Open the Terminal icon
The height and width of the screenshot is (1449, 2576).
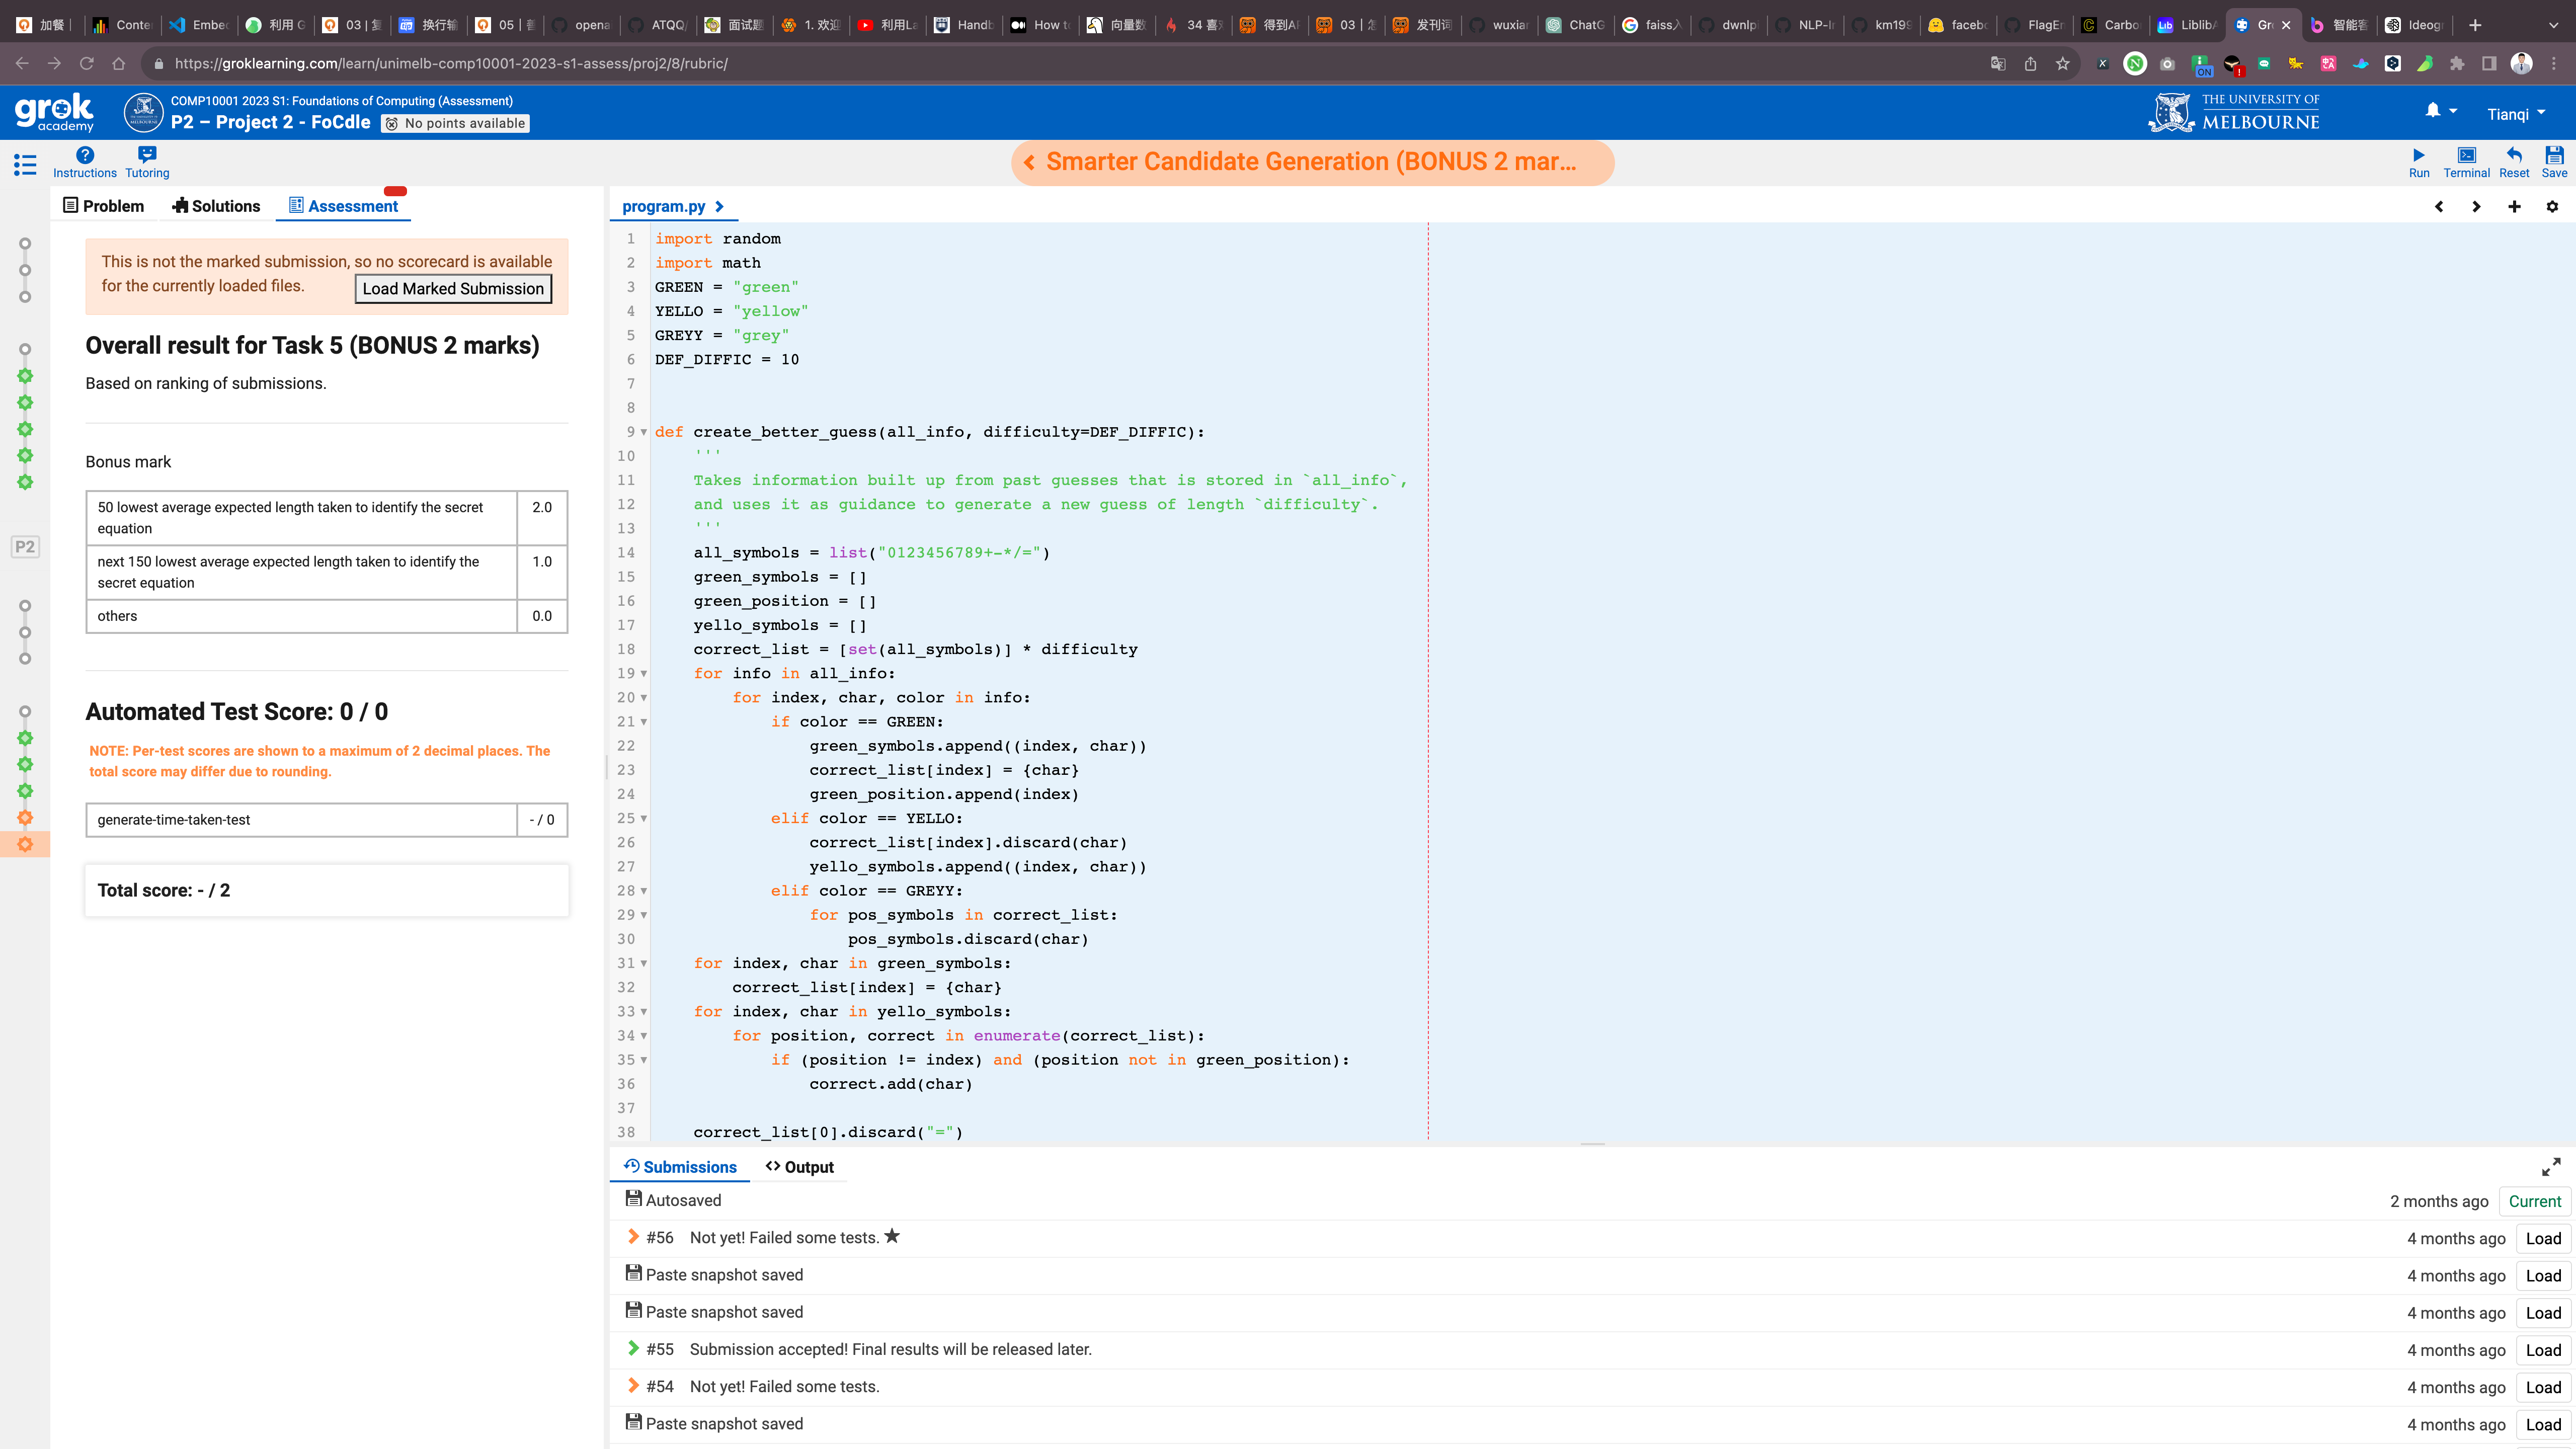tap(2466, 155)
